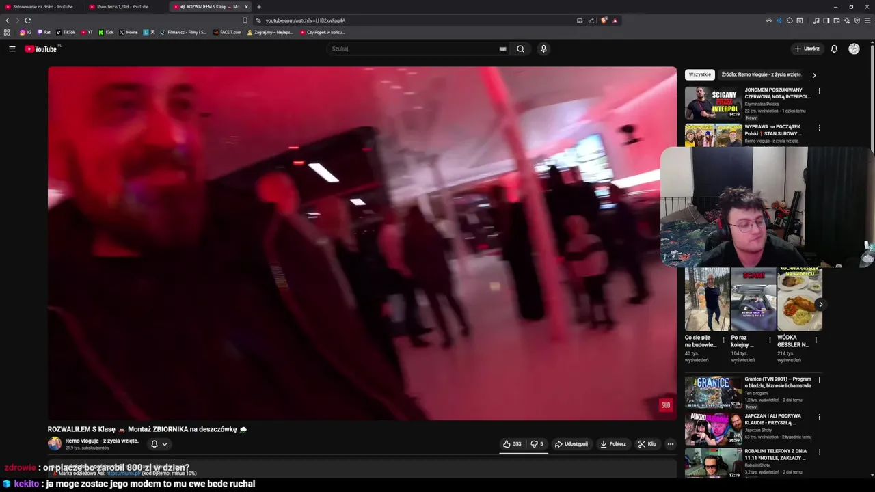Show next Shorts with arrow
This screenshot has width=875, height=492.
tap(820, 305)
